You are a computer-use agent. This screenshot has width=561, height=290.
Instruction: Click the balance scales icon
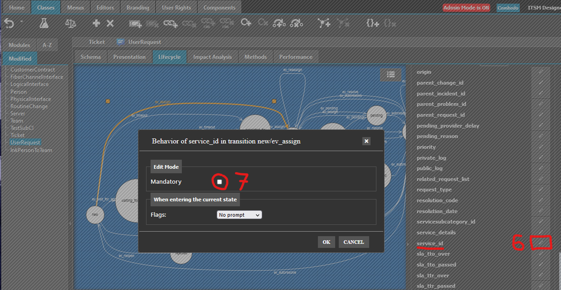click(71, 24)
